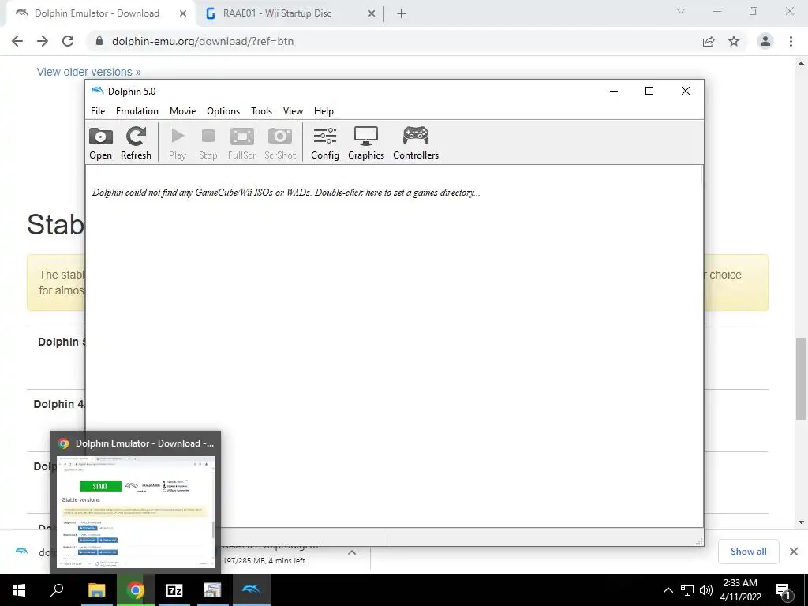Screen dimensions: 808x606
Task: Open the Movie menu
Action: pyautogui.click(x=182, y=110)
